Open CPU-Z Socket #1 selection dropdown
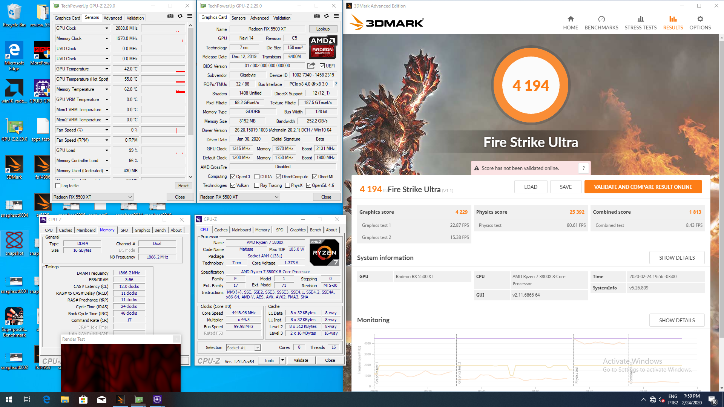 pyautogui.click(x=243, y=347)
